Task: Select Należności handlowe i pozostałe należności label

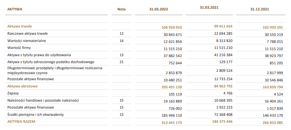Action: (x=43, y=100)
